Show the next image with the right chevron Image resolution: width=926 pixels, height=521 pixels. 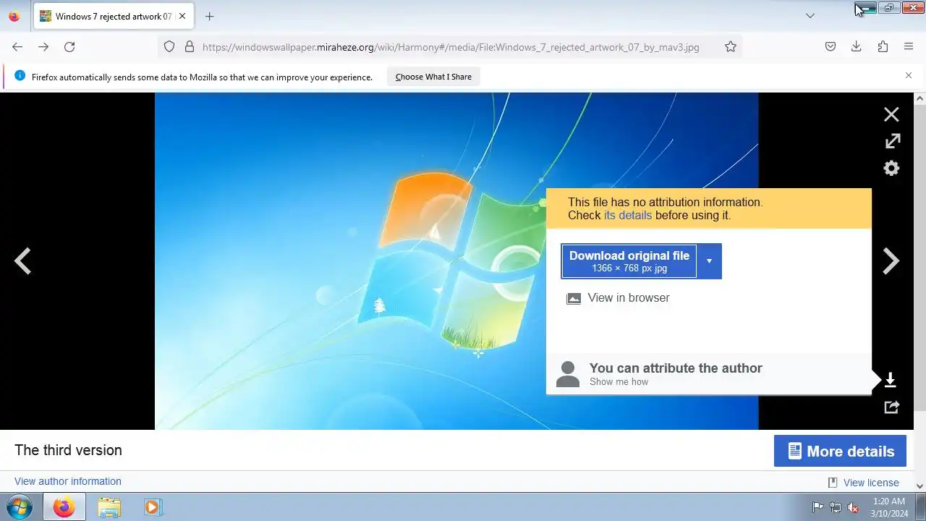891,261
